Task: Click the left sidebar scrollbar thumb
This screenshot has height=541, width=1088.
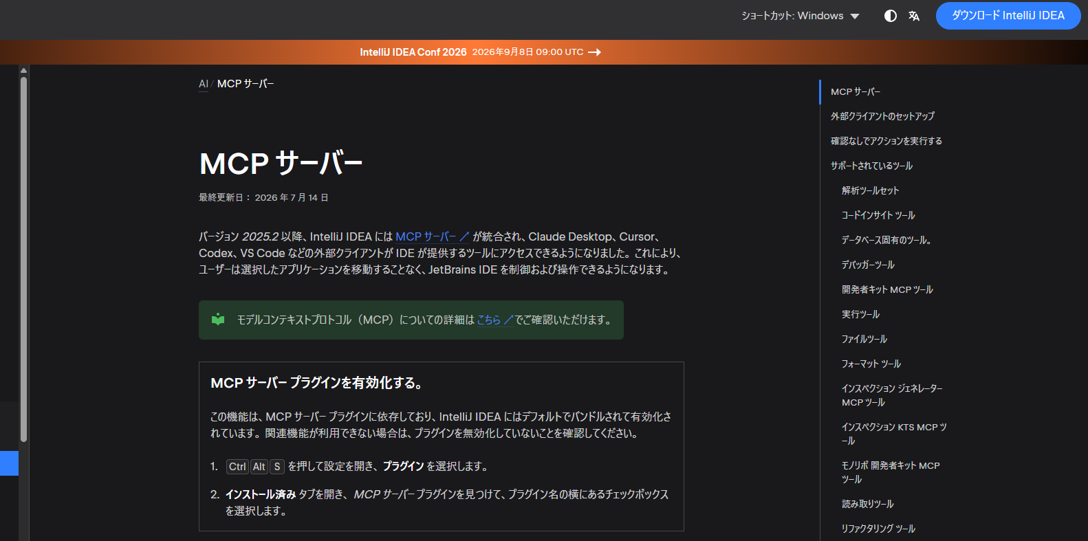Action: (23, 259)
